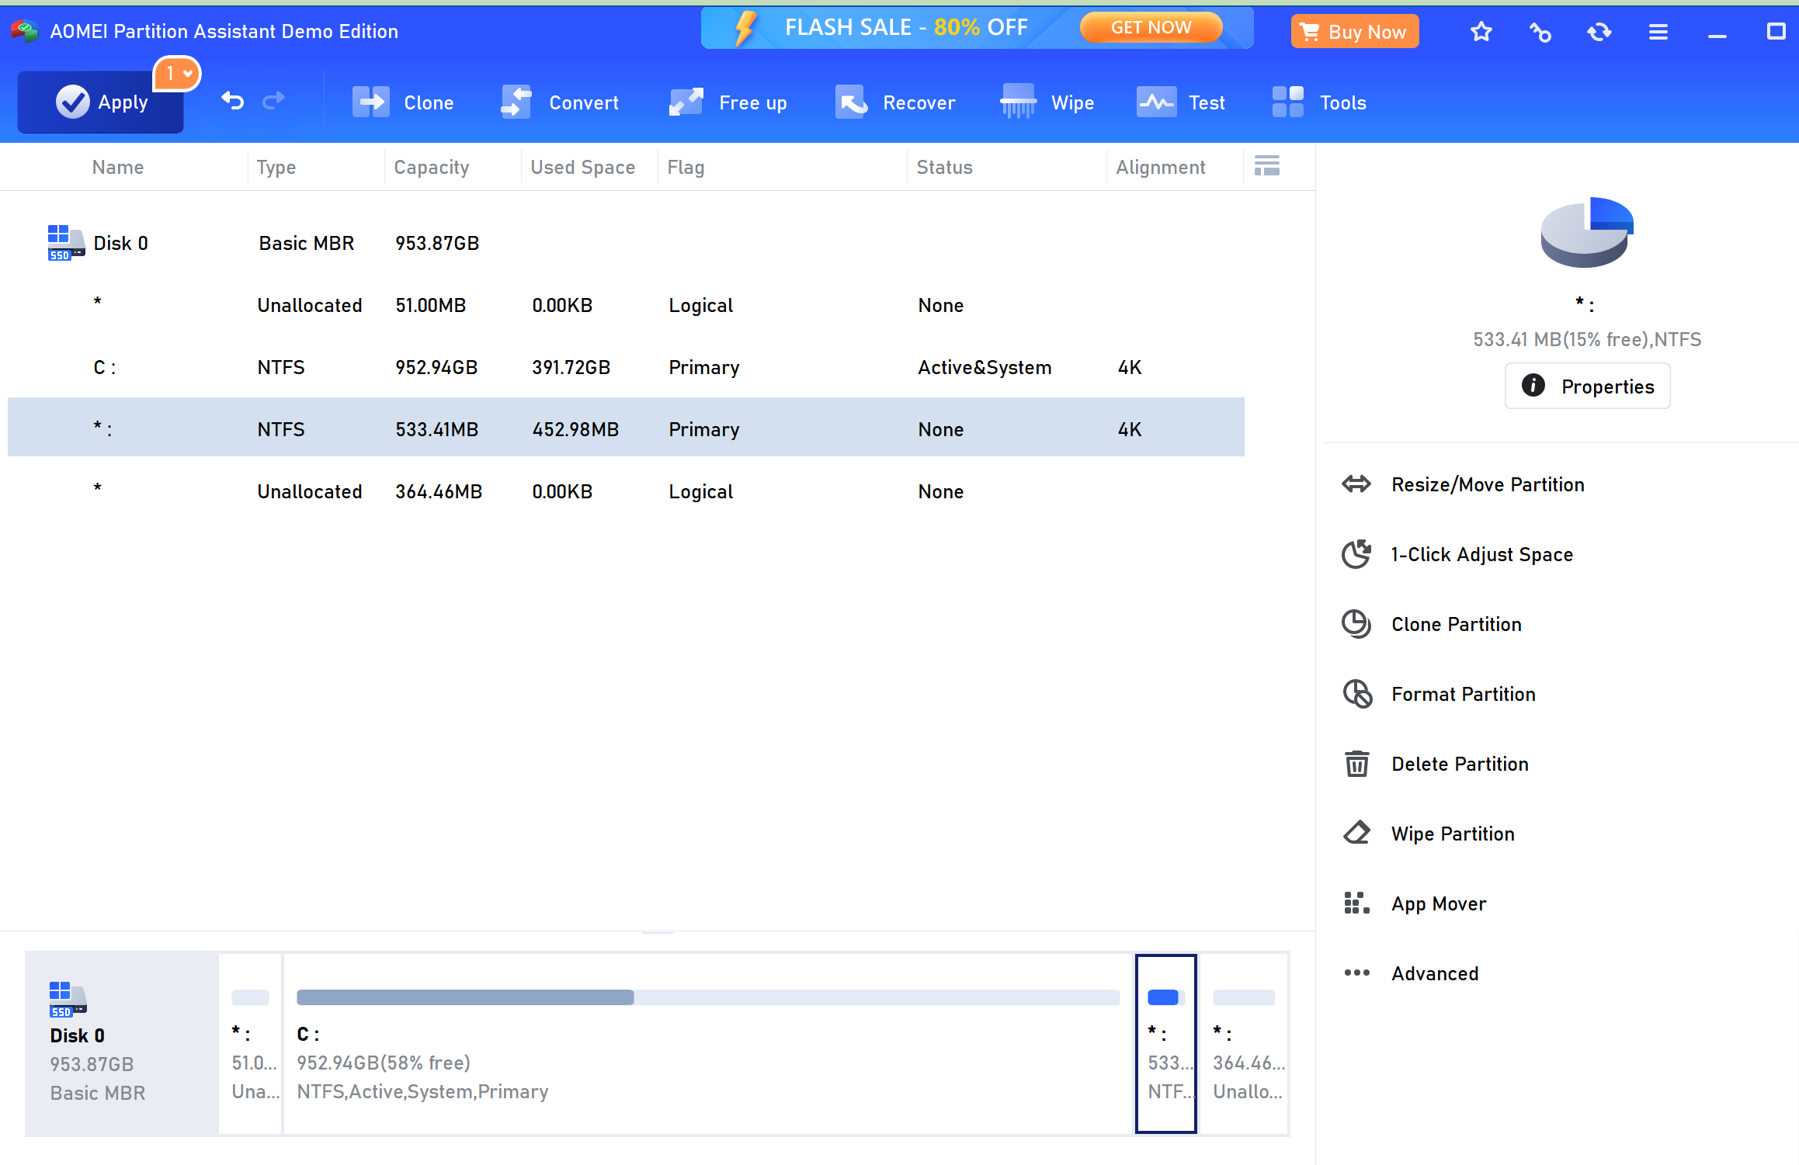
Task: Open the Clone menu
Action: pyautogui.click(x=403, y=102)
